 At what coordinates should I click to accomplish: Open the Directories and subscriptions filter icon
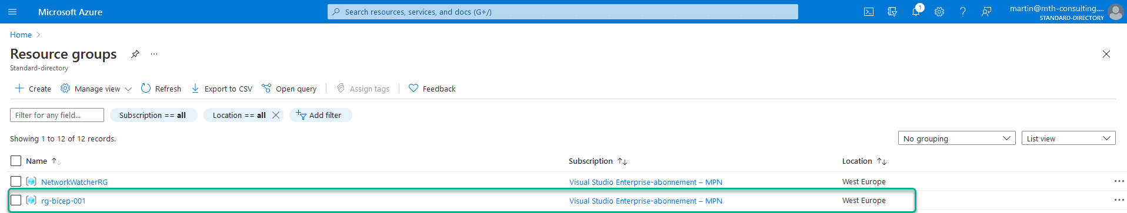pos(892,12)
